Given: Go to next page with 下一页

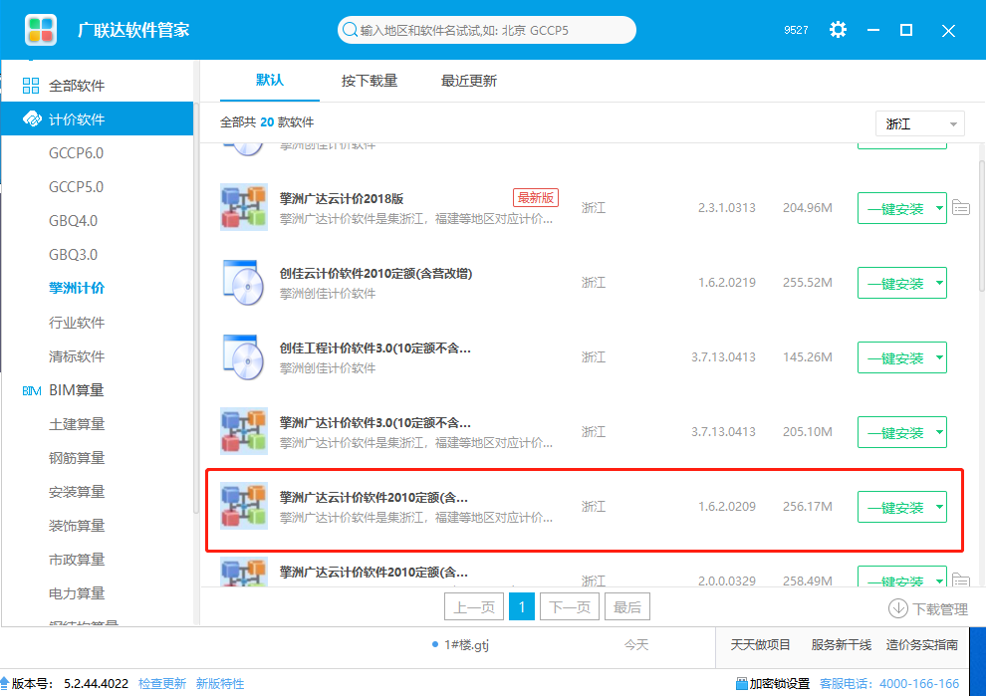Looking at the screenshot, I should tap(569, 606).
